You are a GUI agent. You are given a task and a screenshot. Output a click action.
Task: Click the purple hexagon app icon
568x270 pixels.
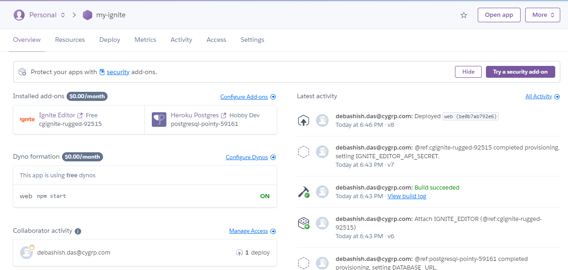tap(87, 15)
